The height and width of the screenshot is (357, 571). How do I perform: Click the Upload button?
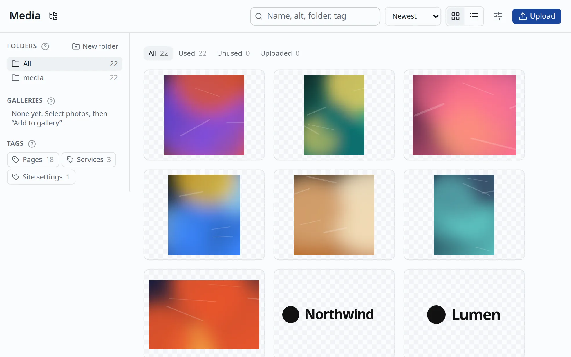click(x=536, y=16)
